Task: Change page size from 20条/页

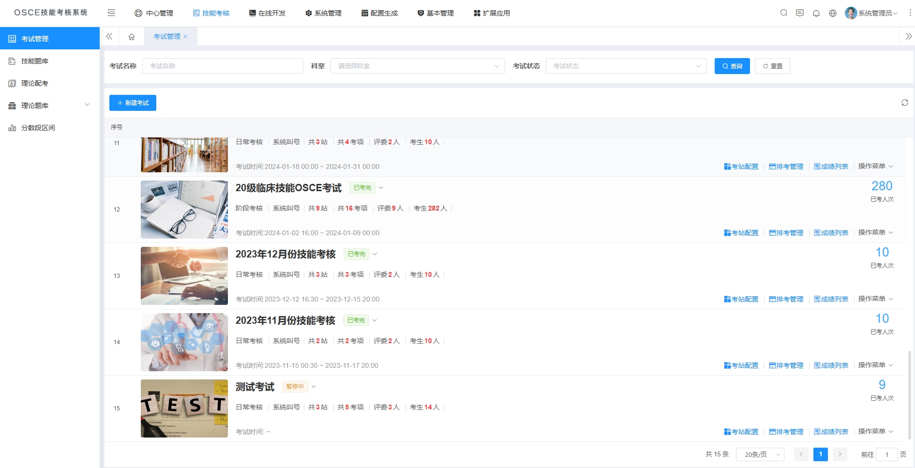Action: click(760, 454)
